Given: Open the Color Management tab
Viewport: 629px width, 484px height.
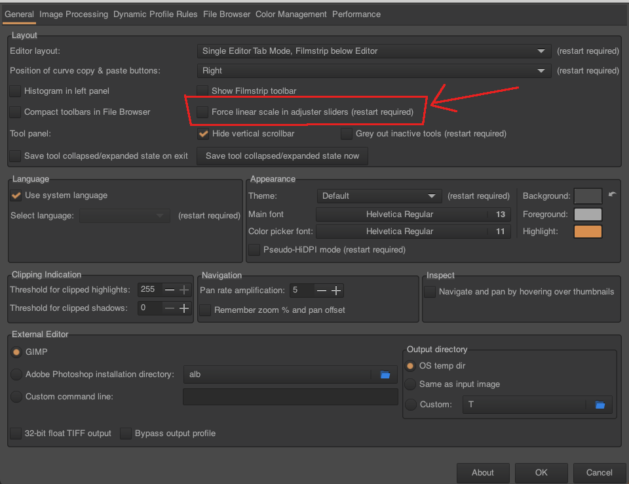Looking at the screenshot, I should (x=291, y=14).
